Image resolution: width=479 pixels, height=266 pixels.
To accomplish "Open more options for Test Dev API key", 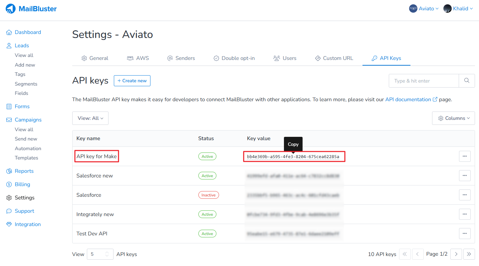I will click(464, 234).
